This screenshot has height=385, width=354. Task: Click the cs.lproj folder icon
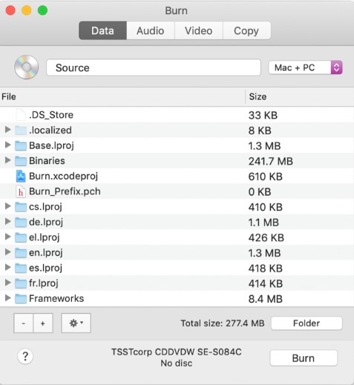[21, 207]
